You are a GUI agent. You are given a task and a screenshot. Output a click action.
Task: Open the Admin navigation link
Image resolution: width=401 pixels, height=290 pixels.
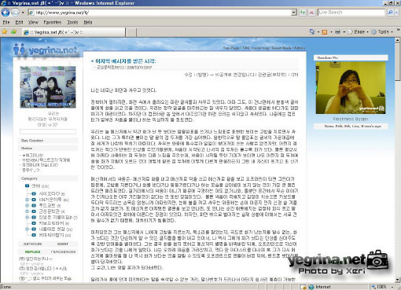(300, 48)
